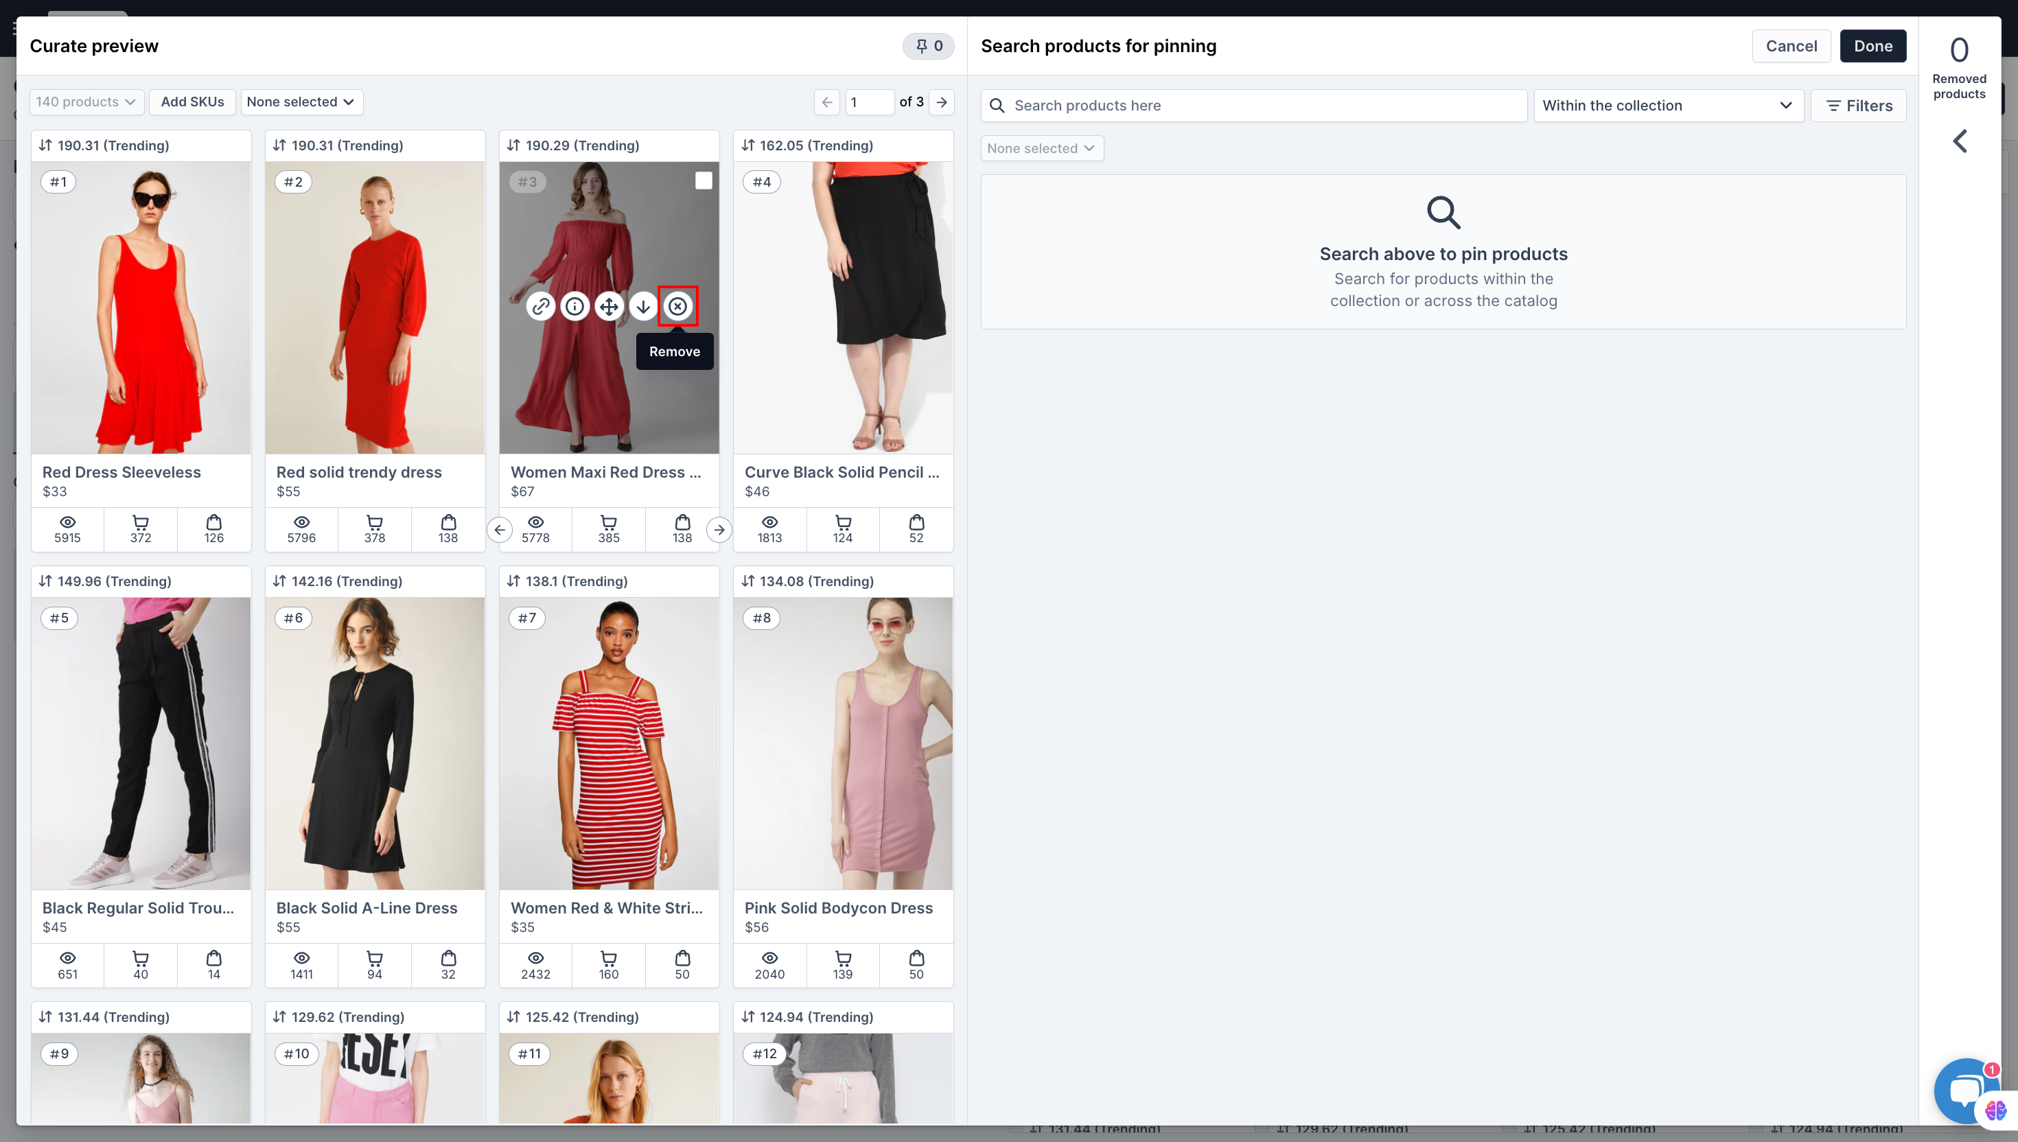Click the magnifier icon in the search field

coord(997,106)
